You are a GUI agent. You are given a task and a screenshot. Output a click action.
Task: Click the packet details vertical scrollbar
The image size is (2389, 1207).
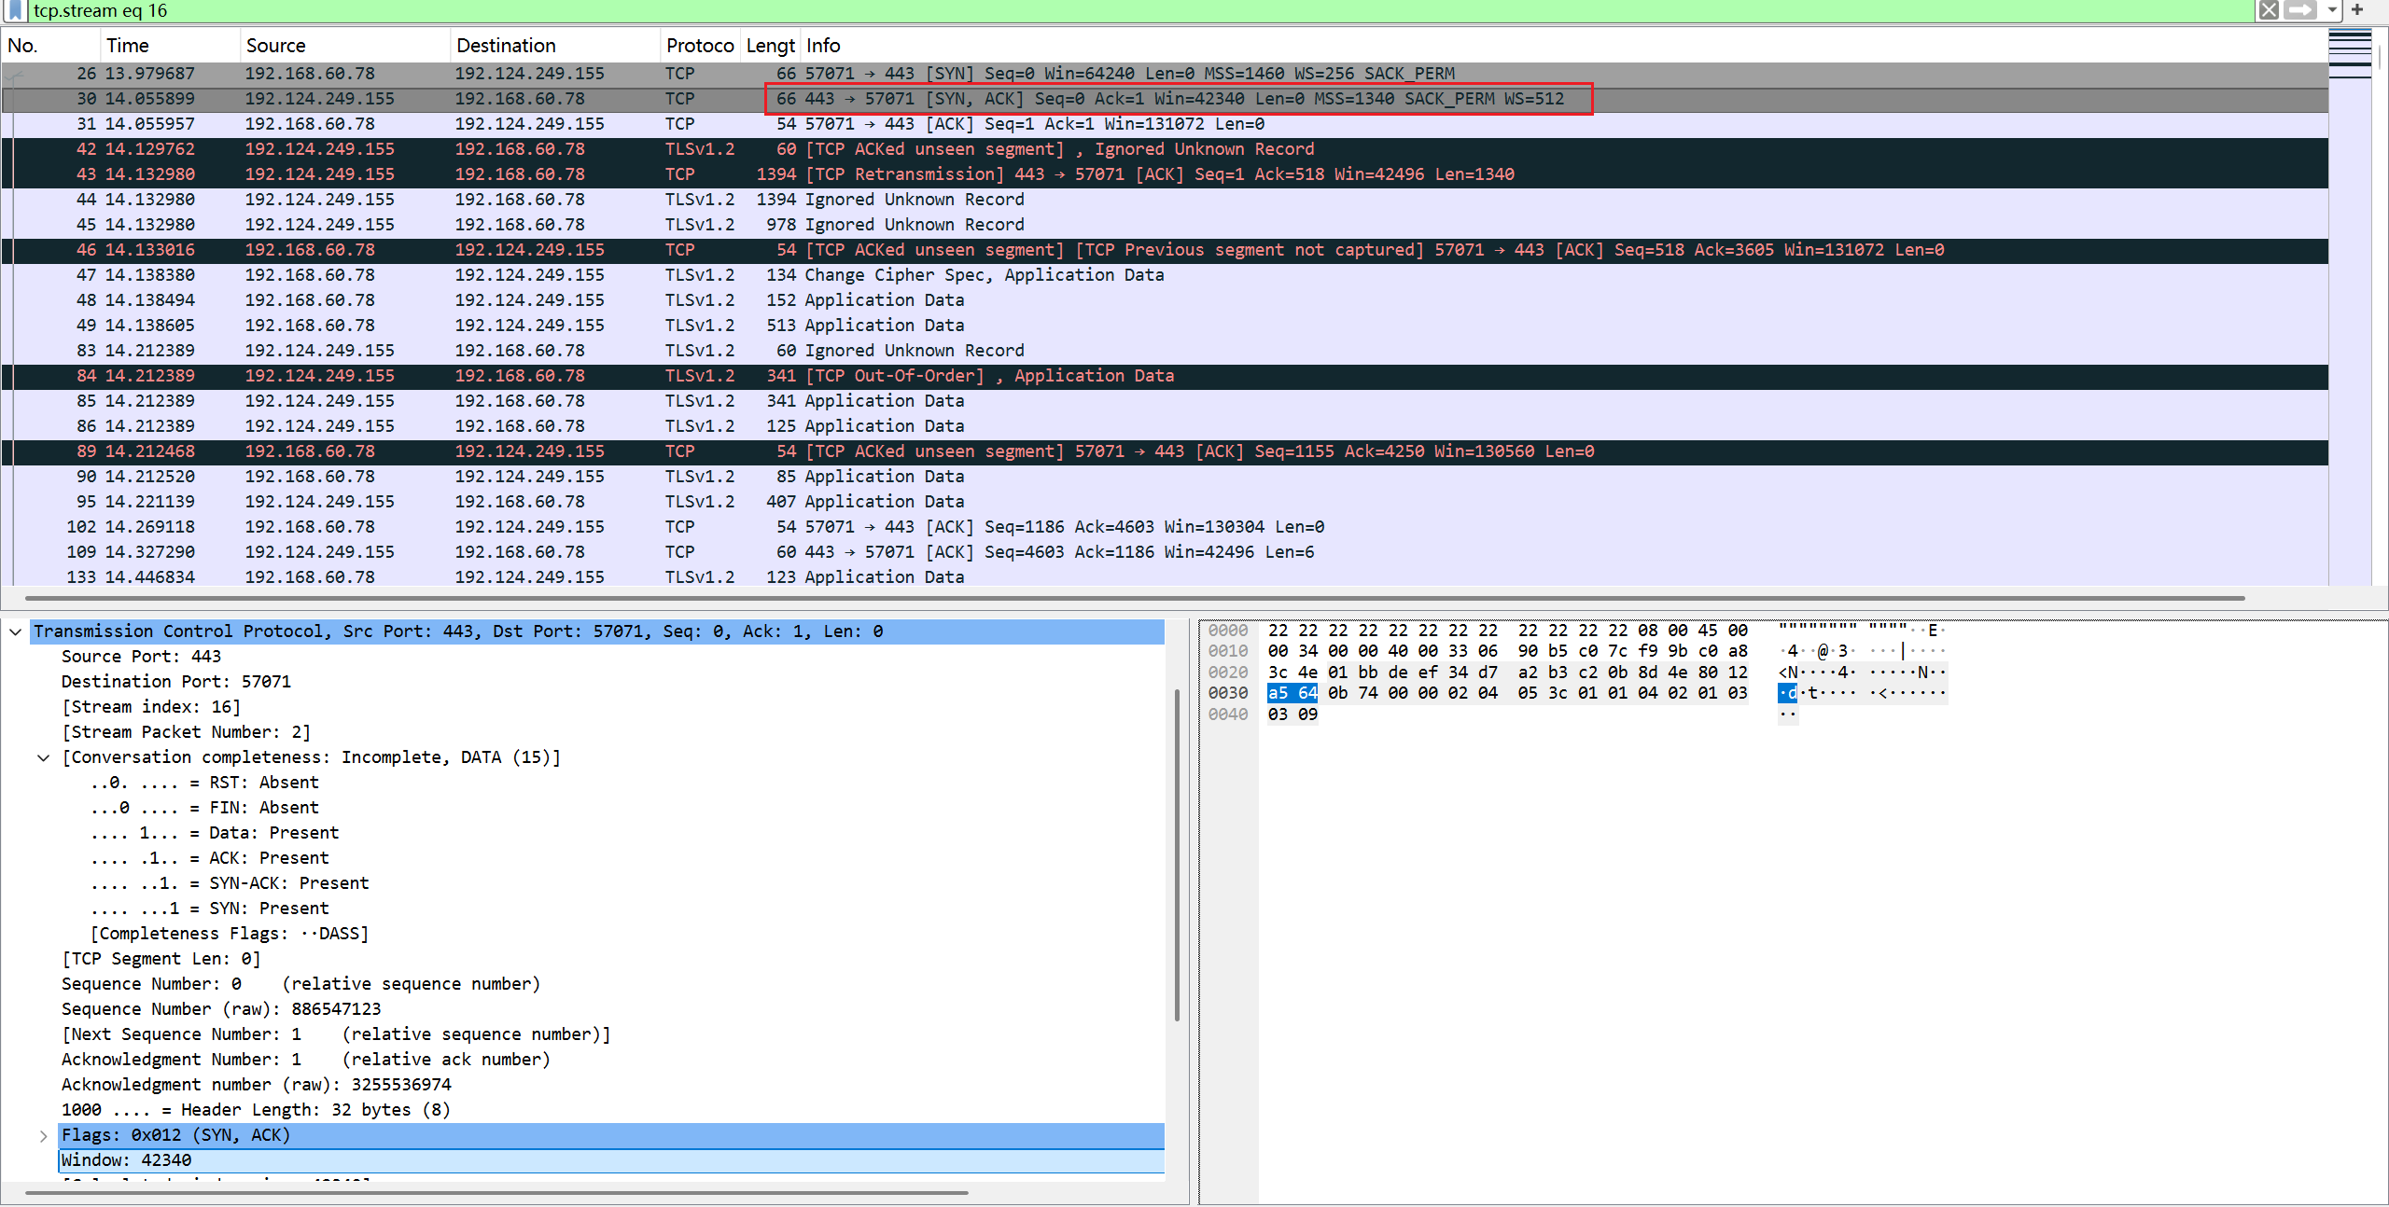click(x=1177, y=853)
